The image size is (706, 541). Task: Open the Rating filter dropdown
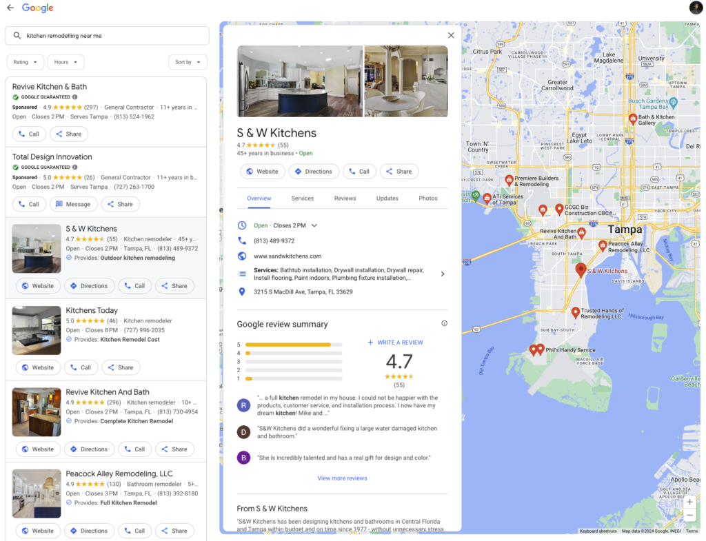26,62
